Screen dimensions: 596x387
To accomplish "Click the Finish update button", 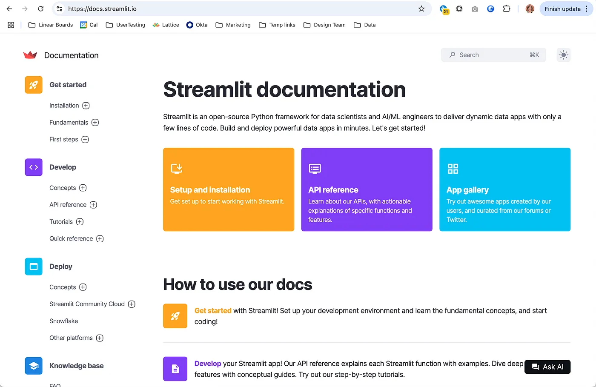I will click(x=562, y=9).
